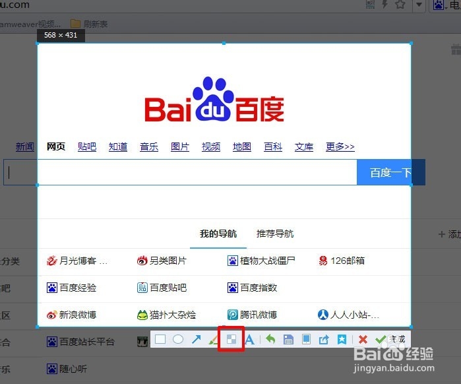
Task: Select the ellipse drawing tool
Action: click(178, 339)
